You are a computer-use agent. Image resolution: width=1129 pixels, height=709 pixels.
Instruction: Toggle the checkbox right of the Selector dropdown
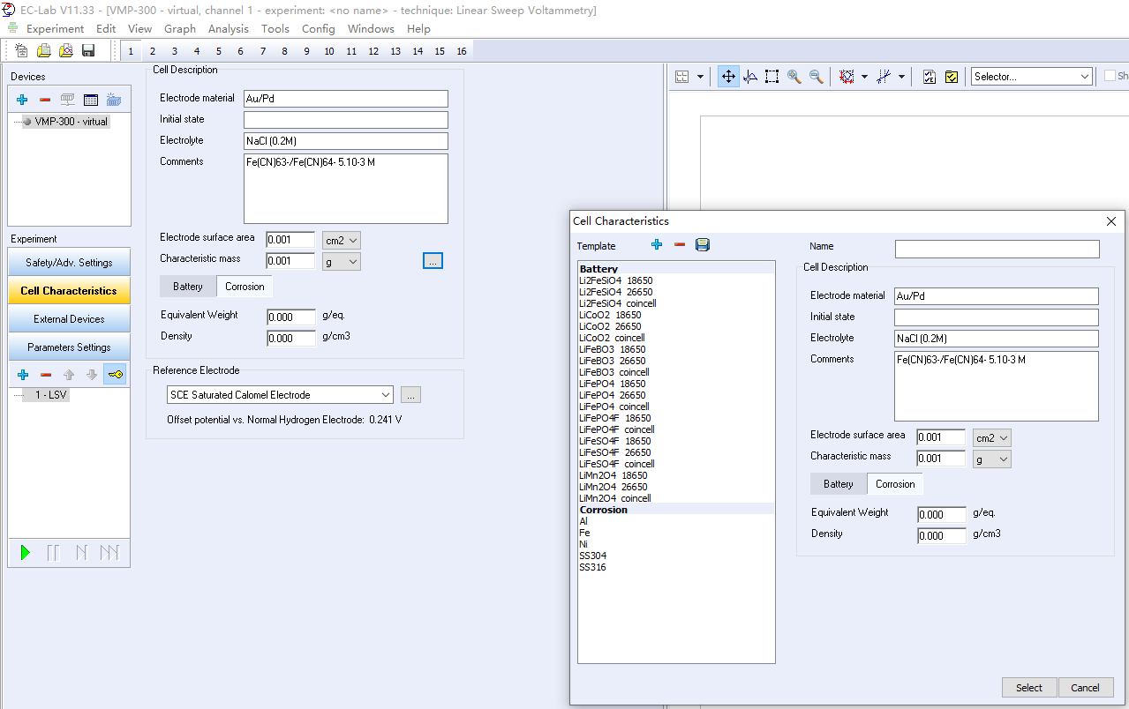pyautogui.click(x=1110, y=76)
